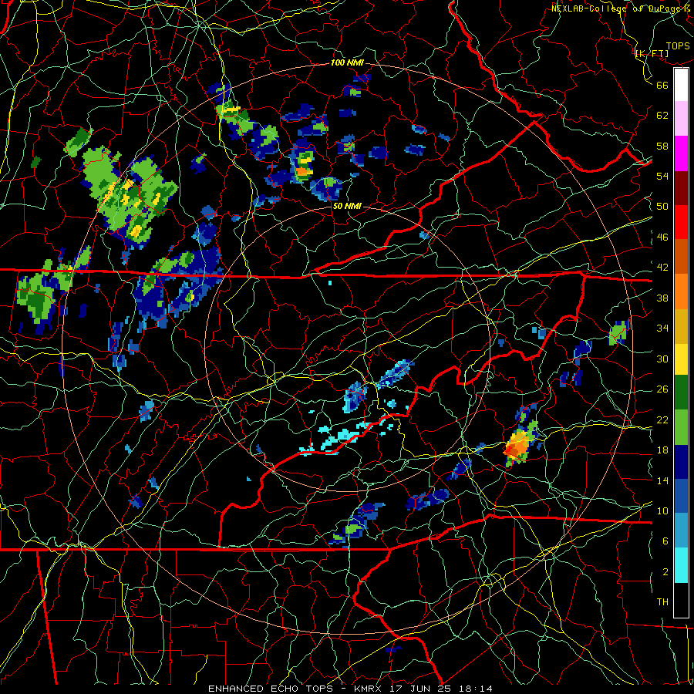Select the navy blue legend swatch
The width and height of the screenshot is (694, 694).
(x=681, y=462)
